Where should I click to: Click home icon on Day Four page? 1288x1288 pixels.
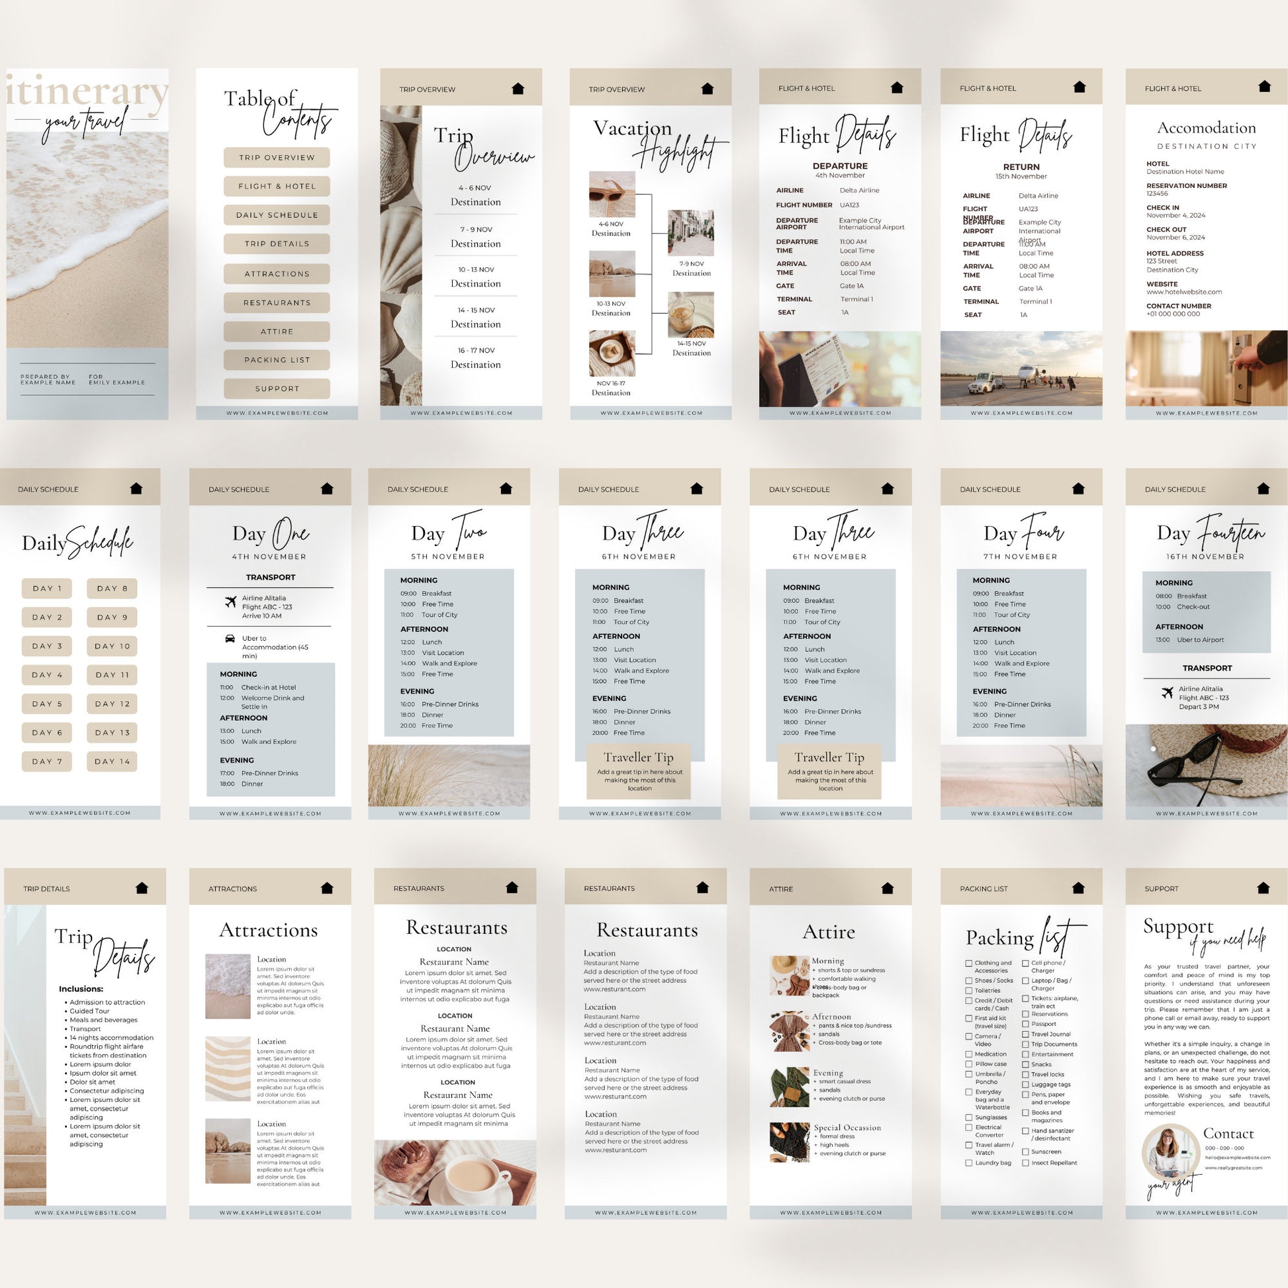pos(1078,488)
